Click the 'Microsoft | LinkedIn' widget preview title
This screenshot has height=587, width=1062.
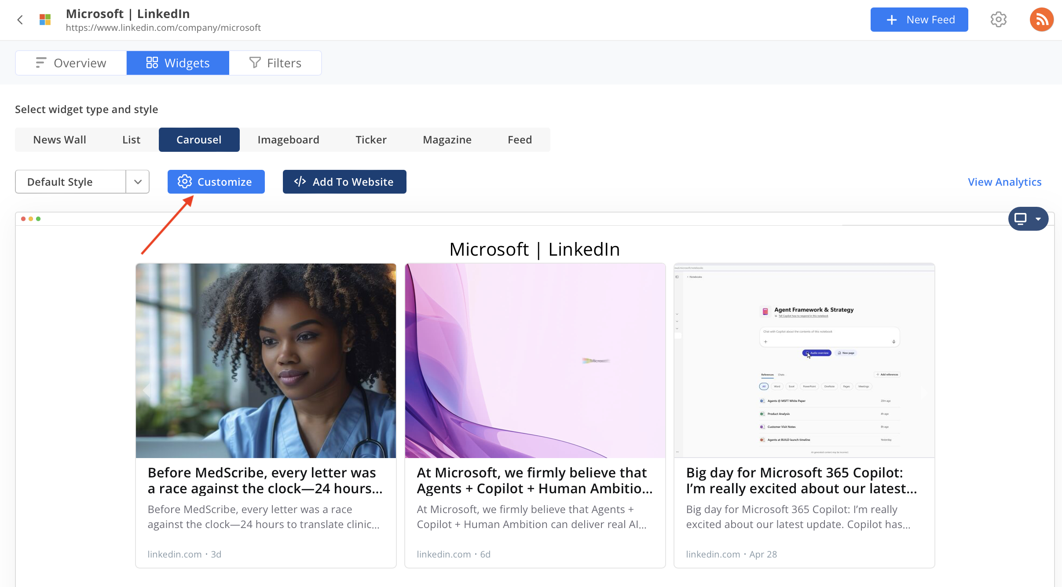pyautogui.click(x=535, y=249)
